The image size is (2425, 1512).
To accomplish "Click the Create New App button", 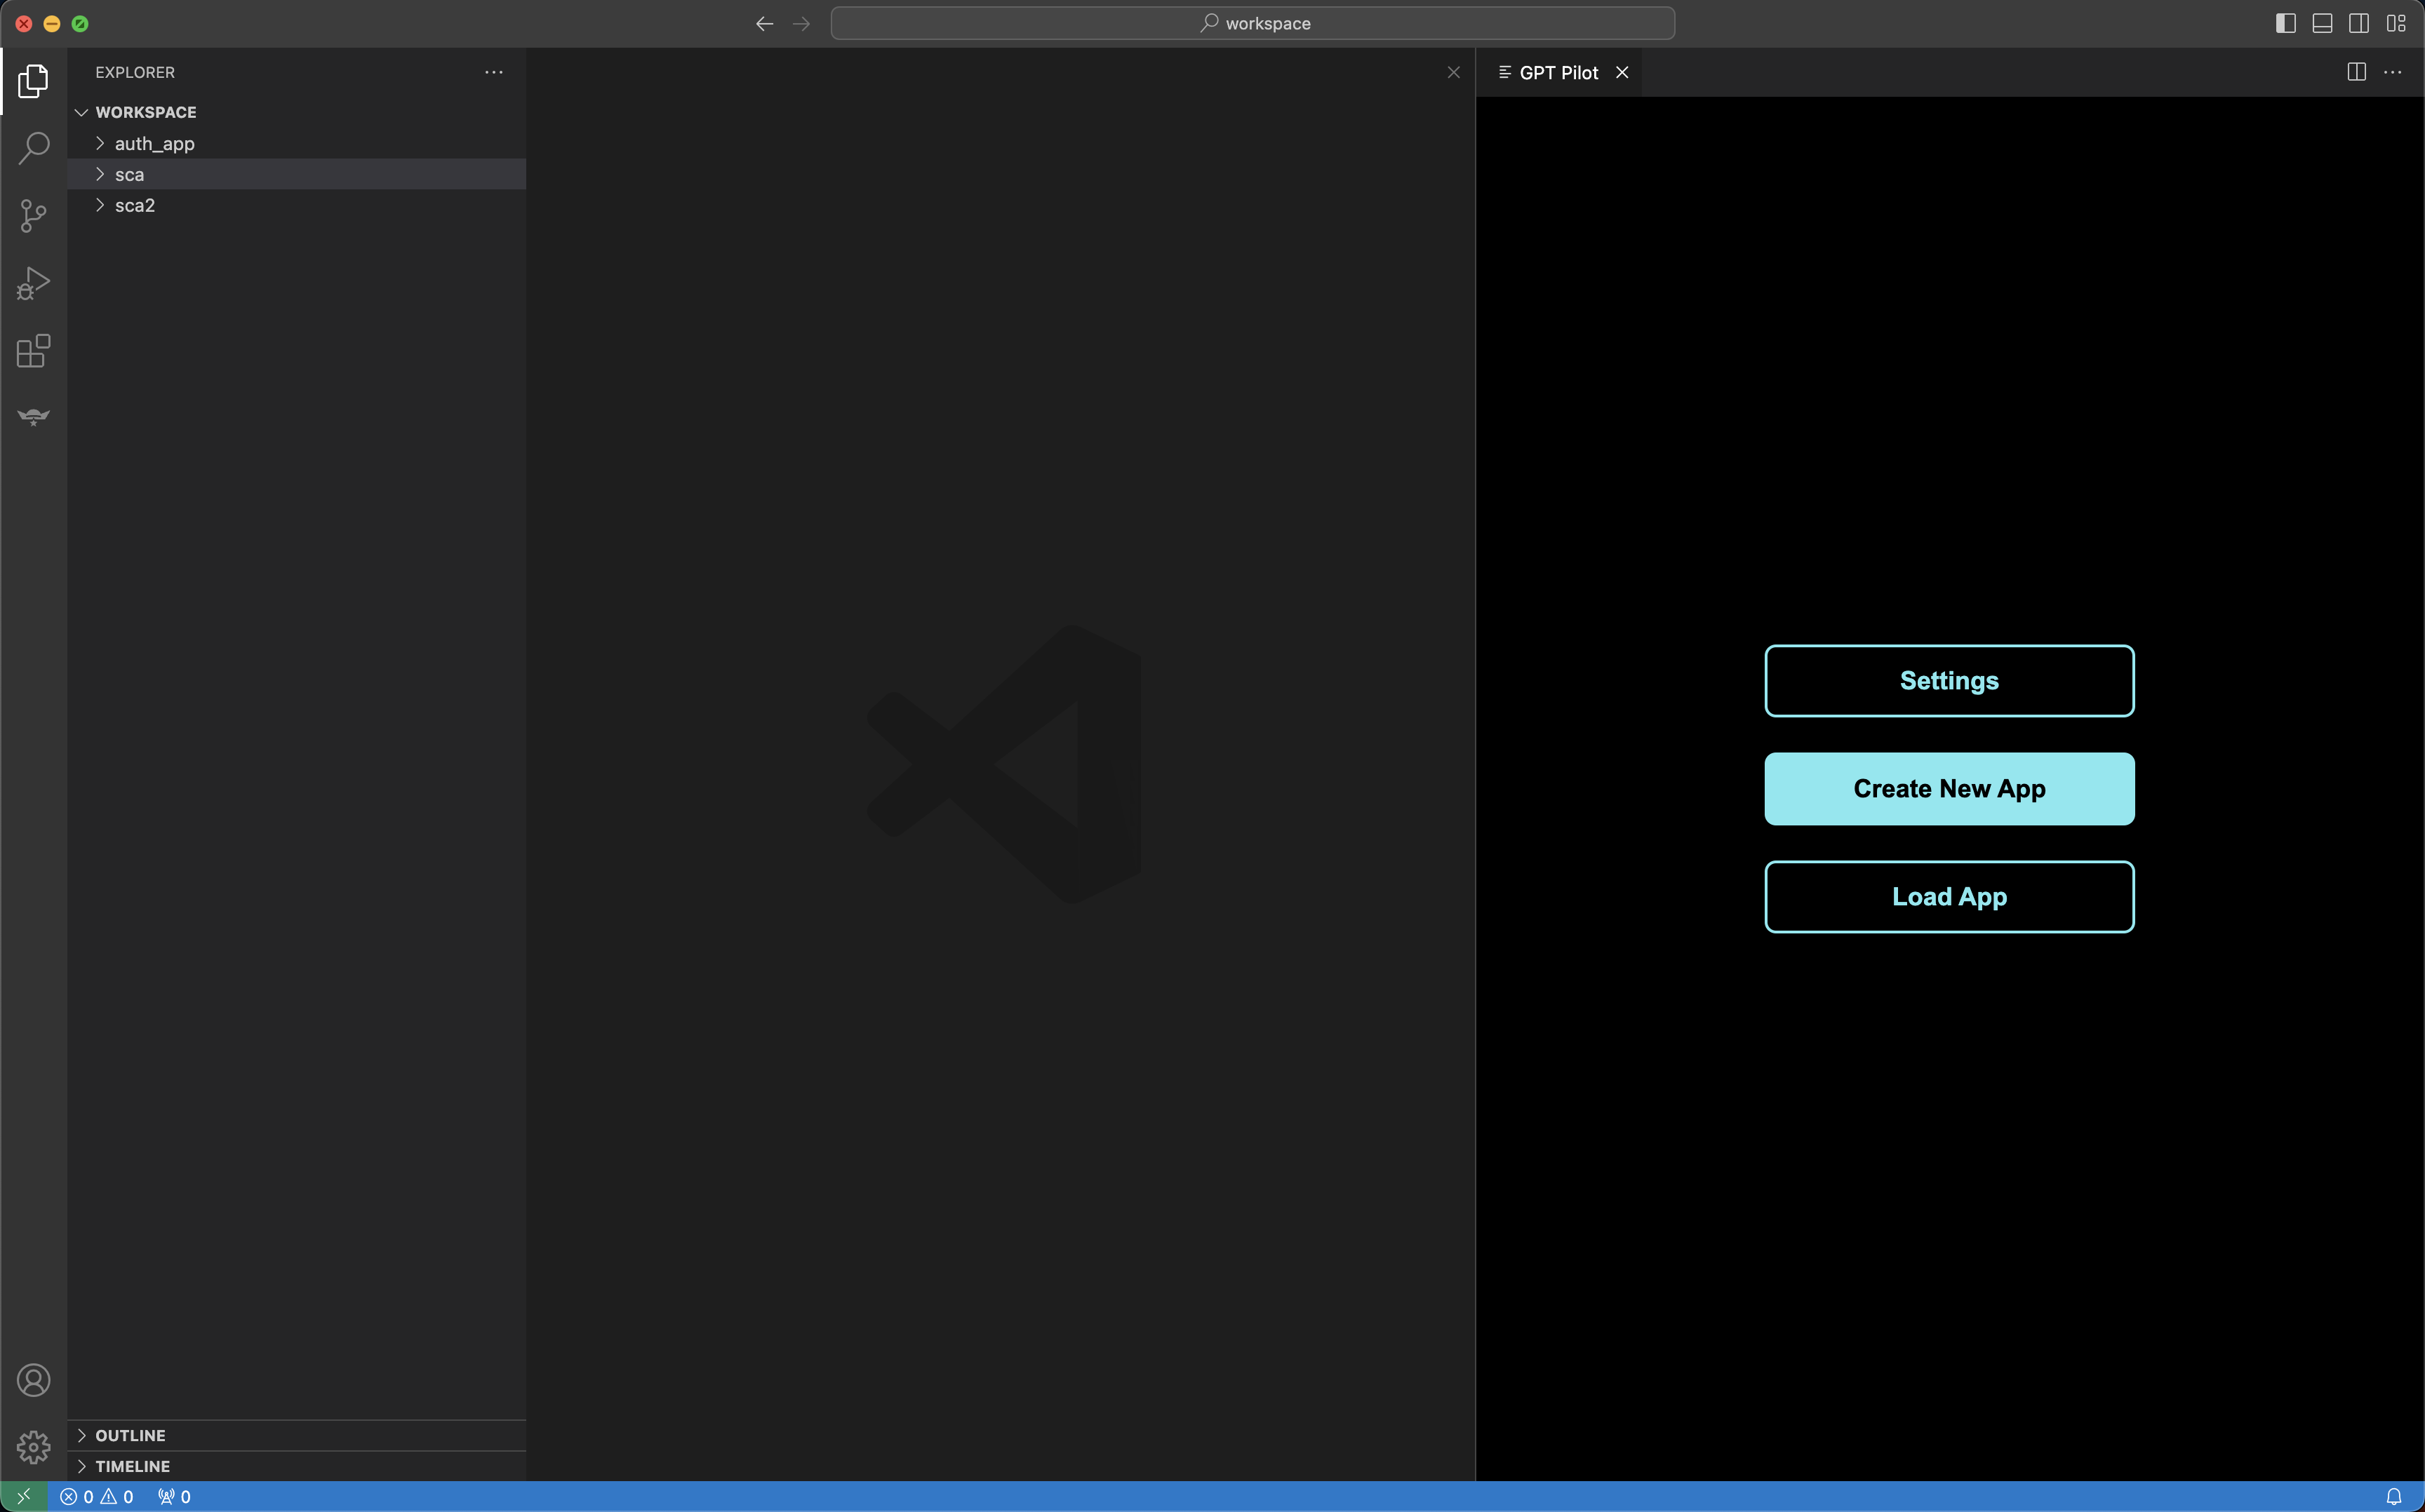I will pos(1948,789).
